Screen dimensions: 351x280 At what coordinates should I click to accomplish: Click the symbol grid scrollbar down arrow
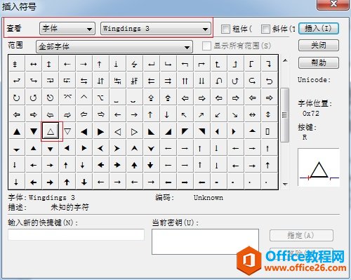tap(285, 184)
